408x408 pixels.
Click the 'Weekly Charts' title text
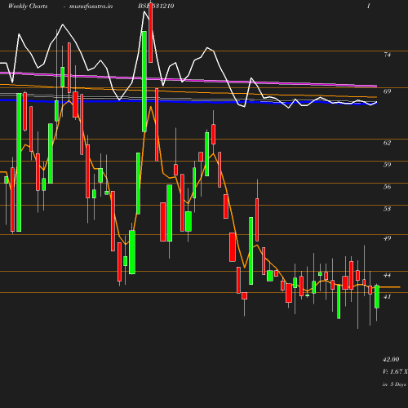click(x=28, y=7)
